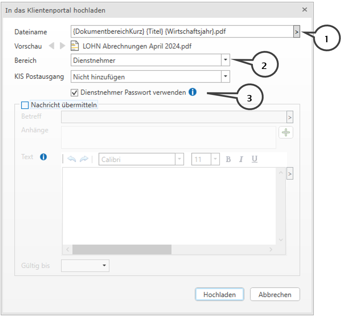Click the info icon next to Text
Image resolution: width=343 pixels, height=316 pixels.
click(x=43, y=157)
